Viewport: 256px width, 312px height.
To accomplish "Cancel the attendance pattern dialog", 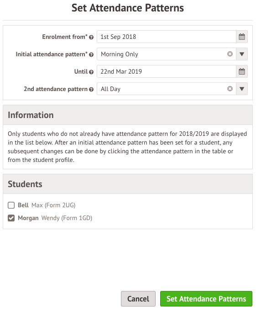I will [138, 299].
